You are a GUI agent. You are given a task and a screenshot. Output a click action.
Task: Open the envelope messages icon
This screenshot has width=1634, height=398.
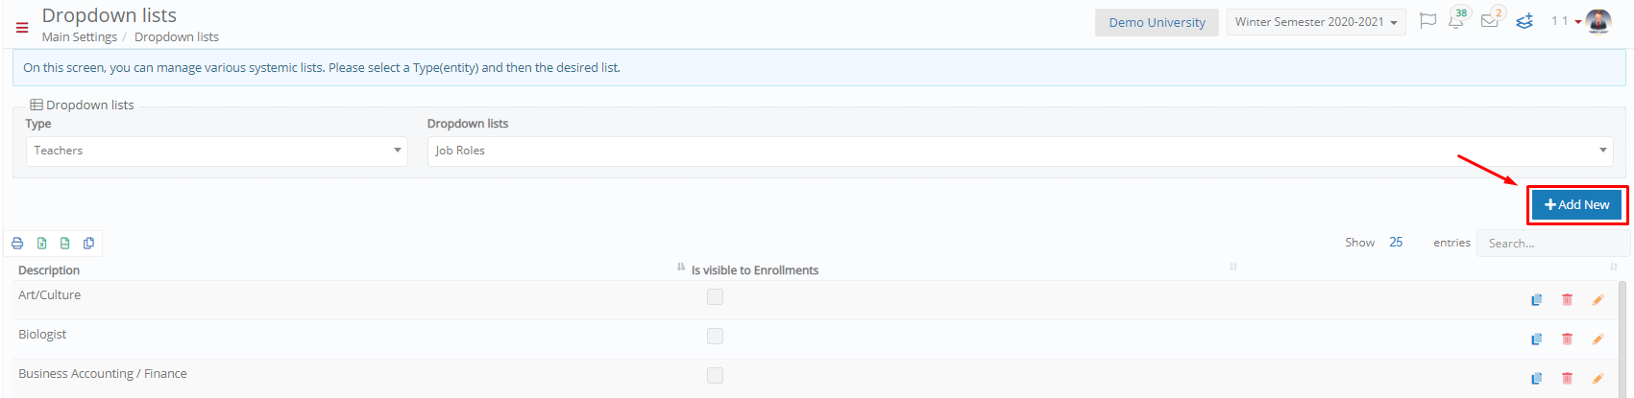point(1489,21)
